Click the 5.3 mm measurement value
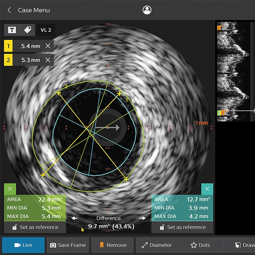The width and height of the screenshot is (255, 255). pos(31,60)
